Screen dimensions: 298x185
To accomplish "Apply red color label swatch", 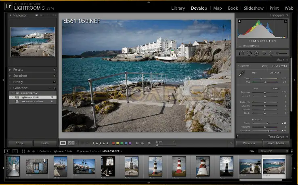I will pyautogui.click(x=113, y=143).
